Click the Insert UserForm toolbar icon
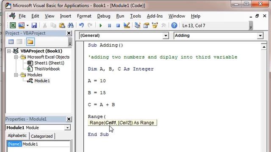271x152 pixels. point(22,25)
